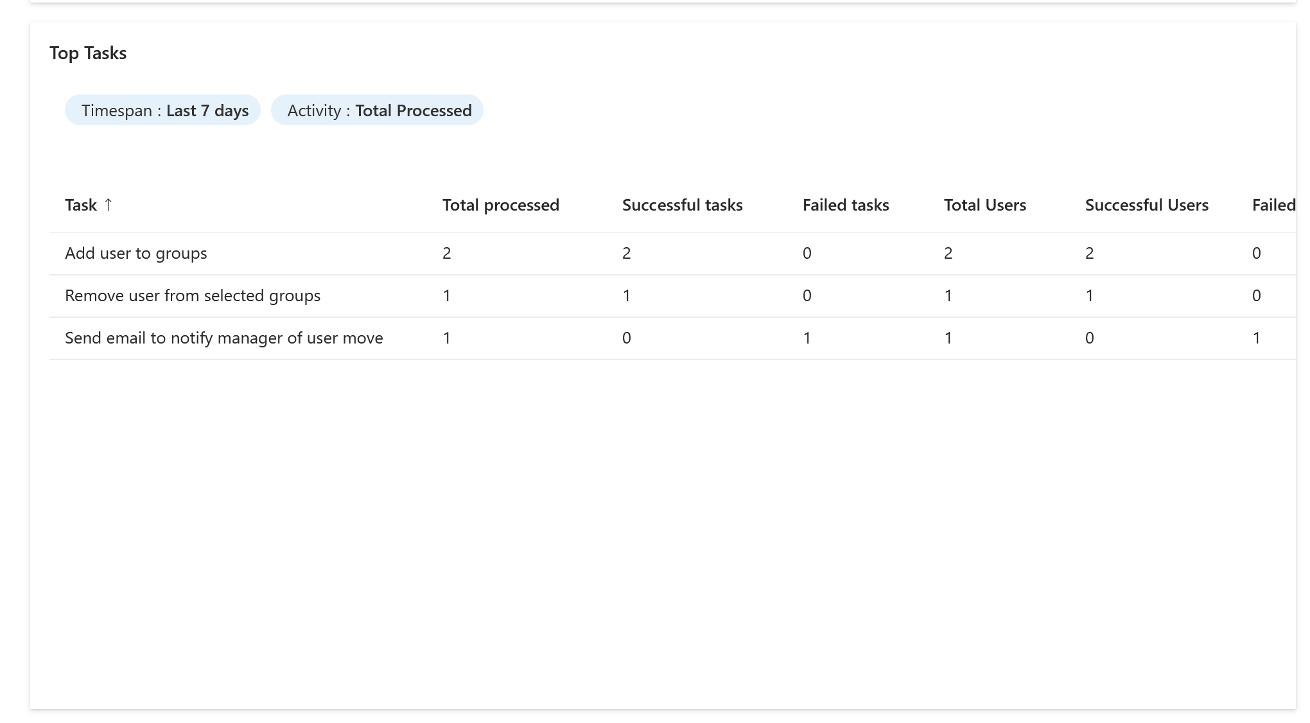Click Successful Users value for Remove user row
This screenshot has height=723, width=1310.
point(1090,296)
